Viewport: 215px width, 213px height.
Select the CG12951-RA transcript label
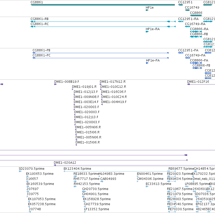click(x=188, y=19)
